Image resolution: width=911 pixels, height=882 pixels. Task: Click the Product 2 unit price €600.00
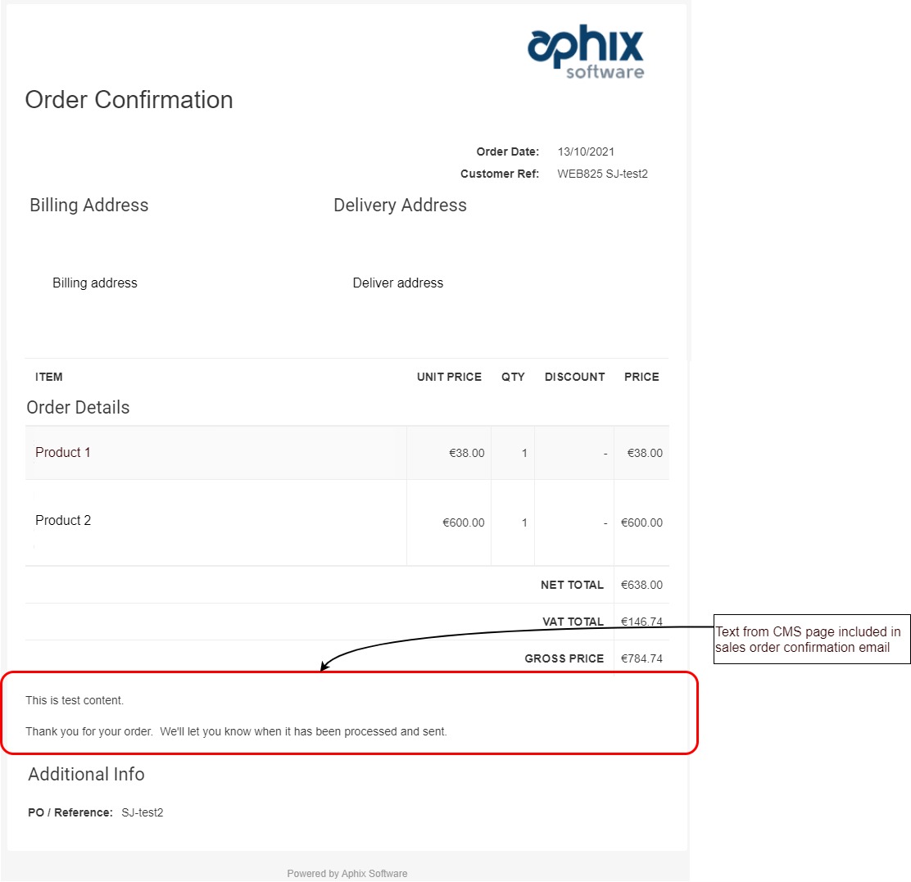pos(463,522)
